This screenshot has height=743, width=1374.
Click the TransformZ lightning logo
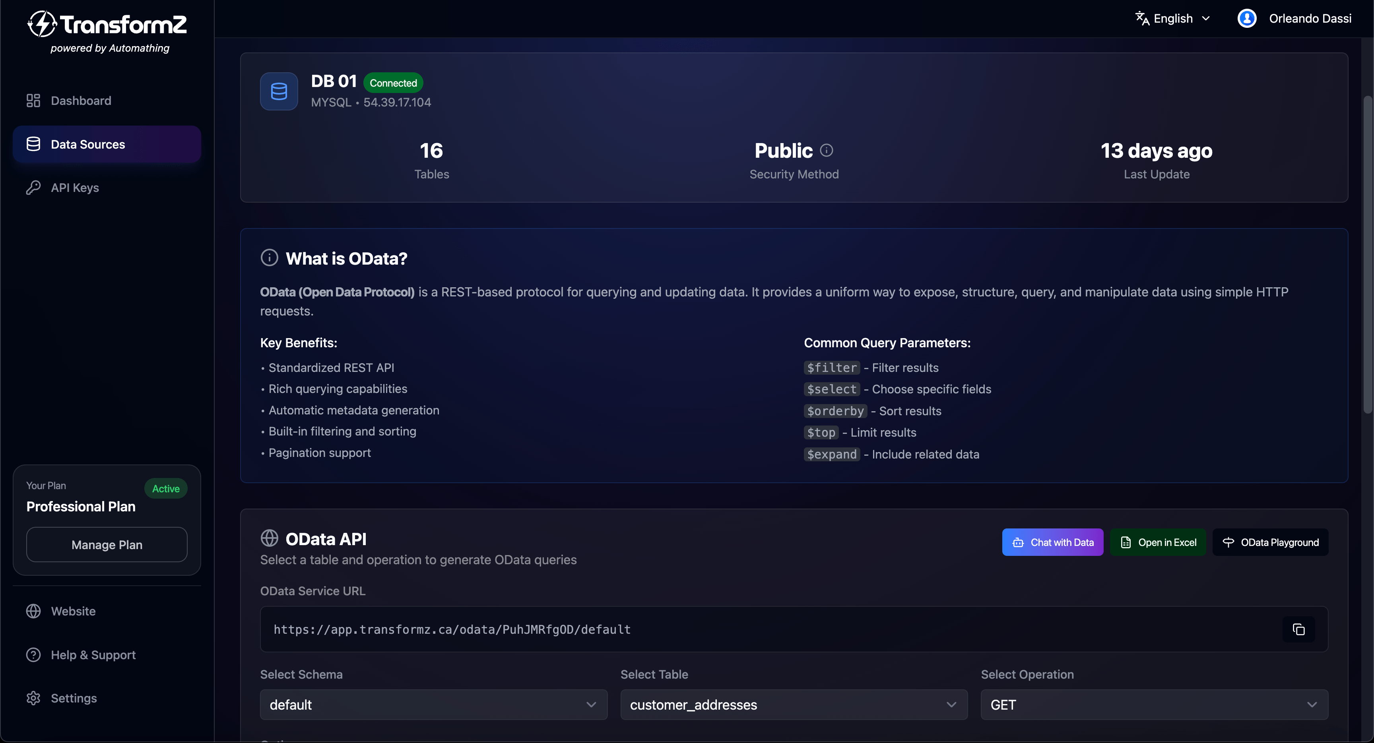tap(42, 23)
